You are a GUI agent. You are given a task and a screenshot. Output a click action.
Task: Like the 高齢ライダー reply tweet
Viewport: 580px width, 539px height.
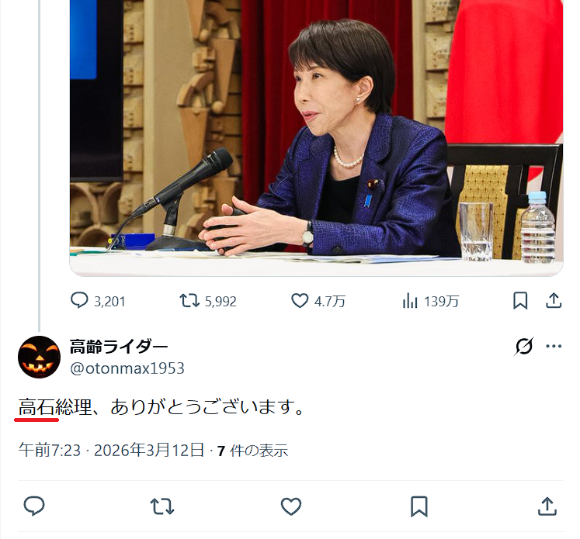tap(291, 506)
